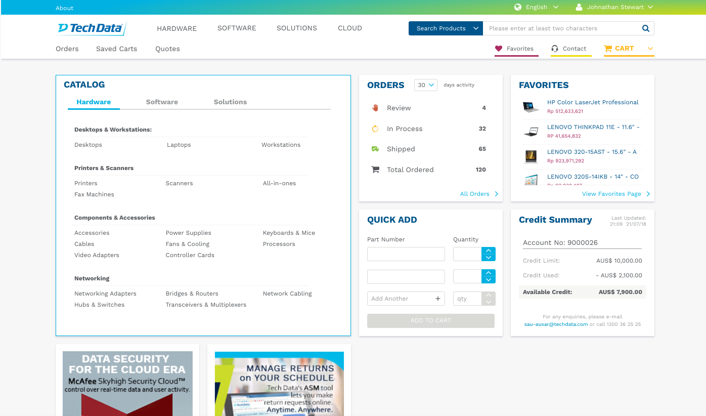Open the HARDWARE menu
This screenshot has width=706, height=416.
[x=176, y=28]
